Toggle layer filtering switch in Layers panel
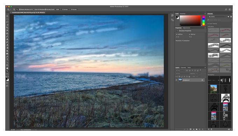238x136 pixels. tap(201, 70)
